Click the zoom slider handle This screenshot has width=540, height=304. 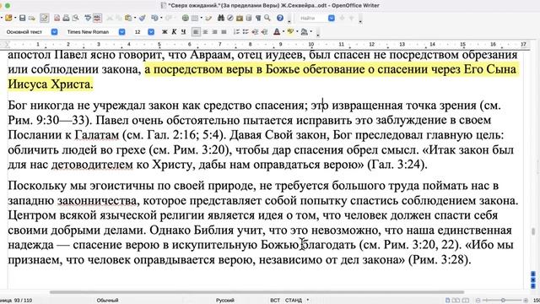(x=503, y=301)
